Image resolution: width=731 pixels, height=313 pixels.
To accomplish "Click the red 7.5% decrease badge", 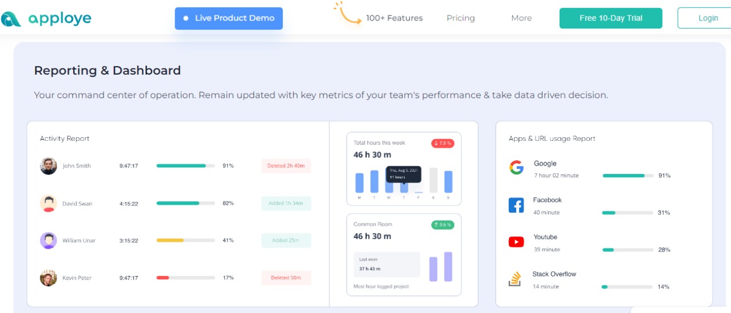I will 443,143.
